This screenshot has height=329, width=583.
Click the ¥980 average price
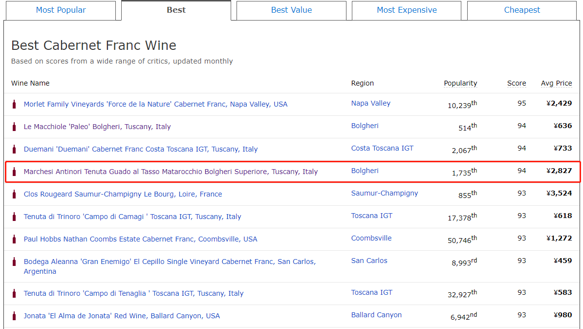(x=562, y=315)
